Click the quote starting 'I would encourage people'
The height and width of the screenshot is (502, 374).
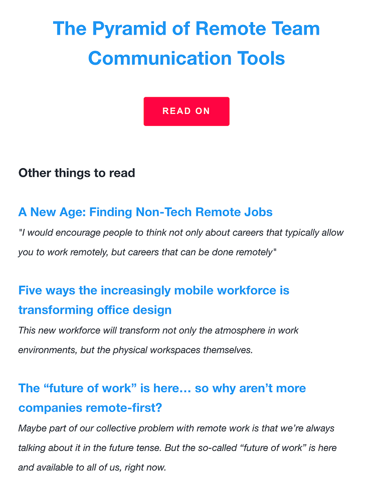click(181, 242)
